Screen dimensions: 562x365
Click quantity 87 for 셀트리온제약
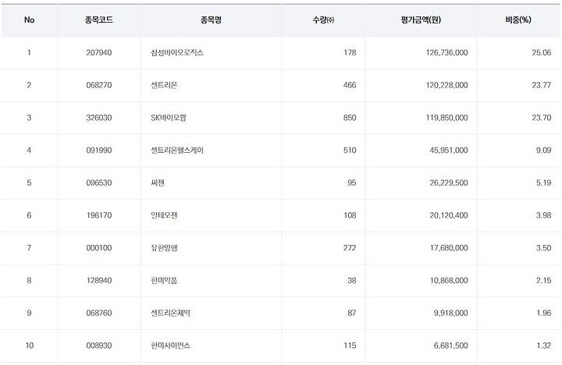[352, 314]
